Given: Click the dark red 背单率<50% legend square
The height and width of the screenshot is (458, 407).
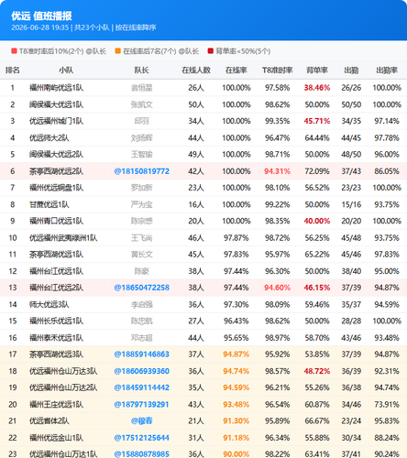Looking at the screenshot, I should pyautogui.click(x=210, y=51).
